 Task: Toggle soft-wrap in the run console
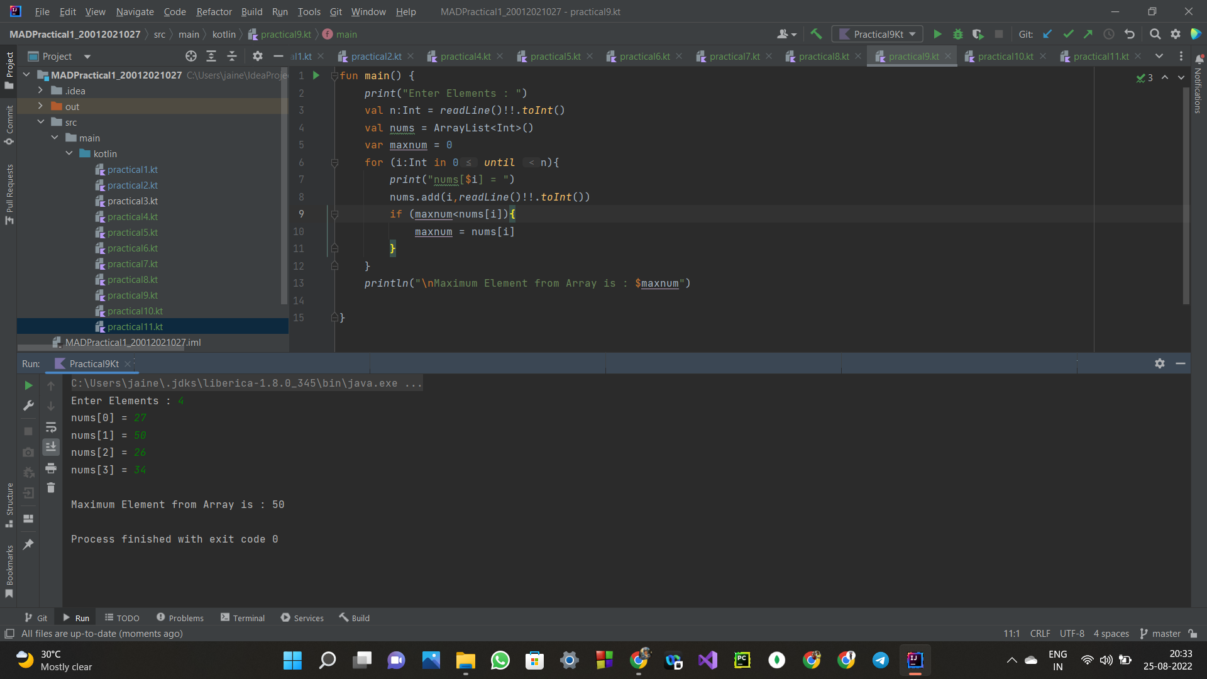[x=51, y=428]
